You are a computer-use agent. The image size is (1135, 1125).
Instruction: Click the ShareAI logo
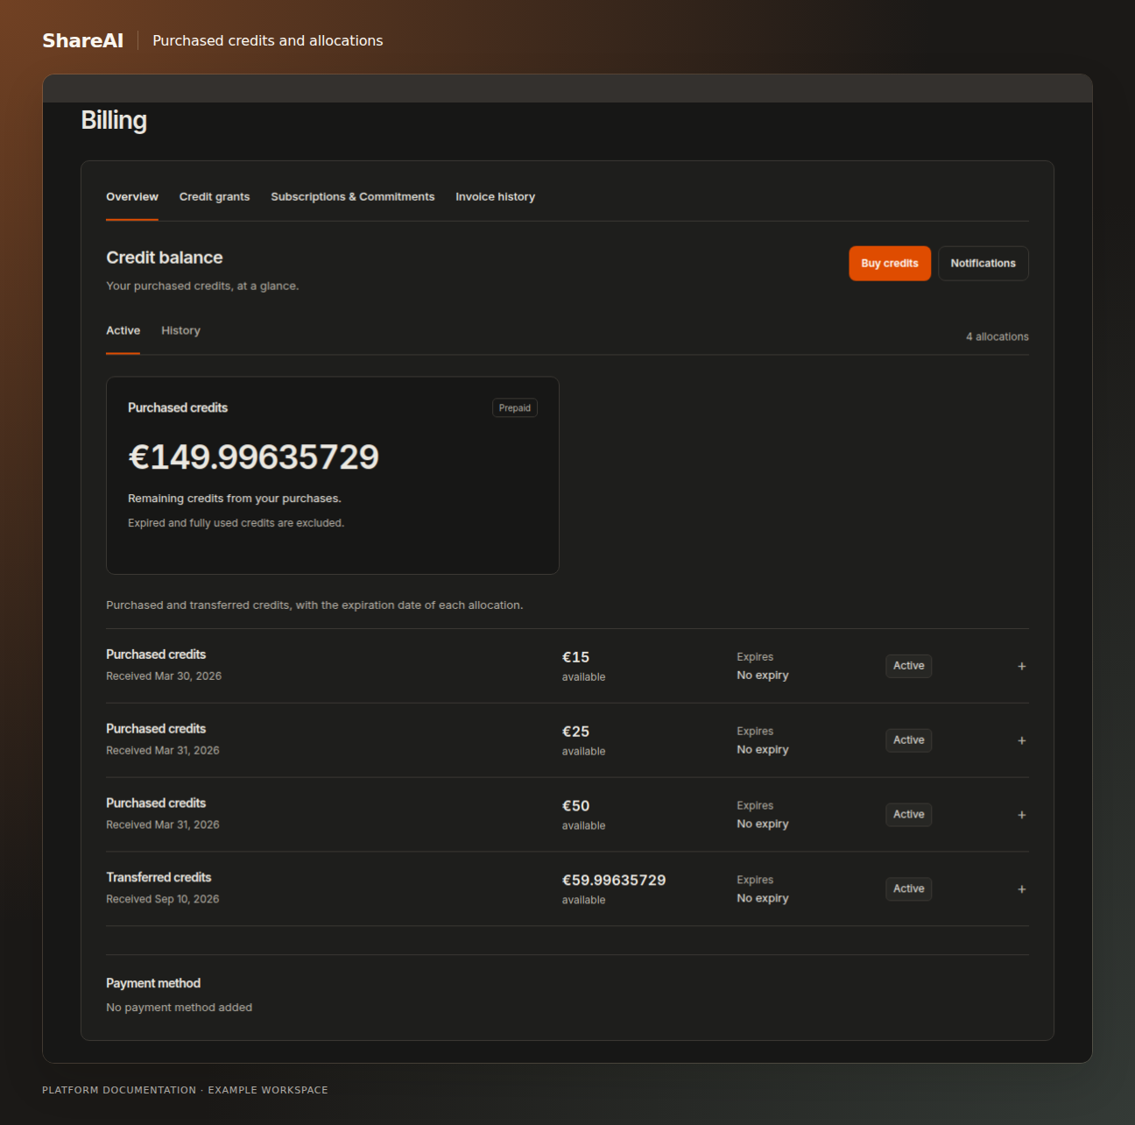click(x=83, y=40)
